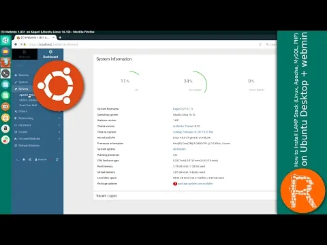Open the Webmin menu item in the sidebar

pyautogui.click(x=23, y=75)
